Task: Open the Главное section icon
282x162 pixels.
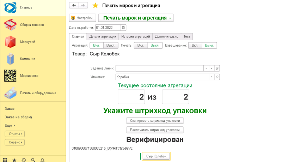Action: [11, 8]
